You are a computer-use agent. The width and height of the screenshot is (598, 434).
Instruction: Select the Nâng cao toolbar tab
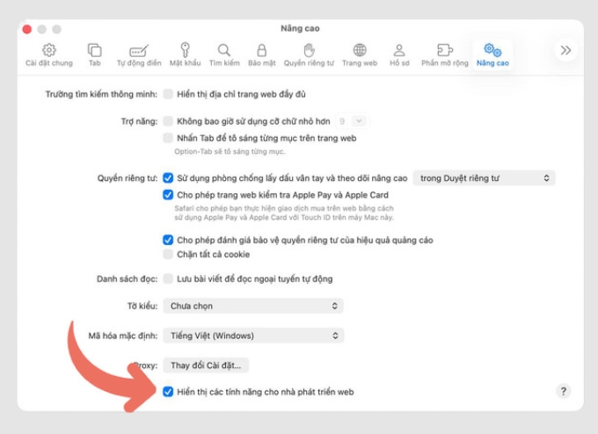coord(492,55)
